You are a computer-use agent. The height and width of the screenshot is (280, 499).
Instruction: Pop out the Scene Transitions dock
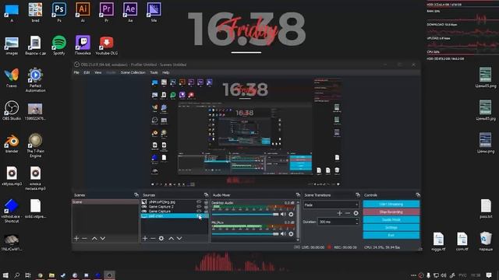(x=358, y=195)
